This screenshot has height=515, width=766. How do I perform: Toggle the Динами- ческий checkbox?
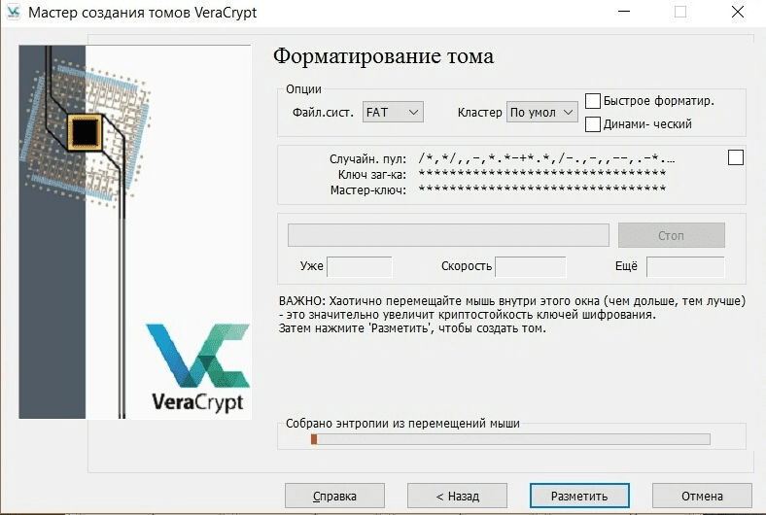pos(593,124)
